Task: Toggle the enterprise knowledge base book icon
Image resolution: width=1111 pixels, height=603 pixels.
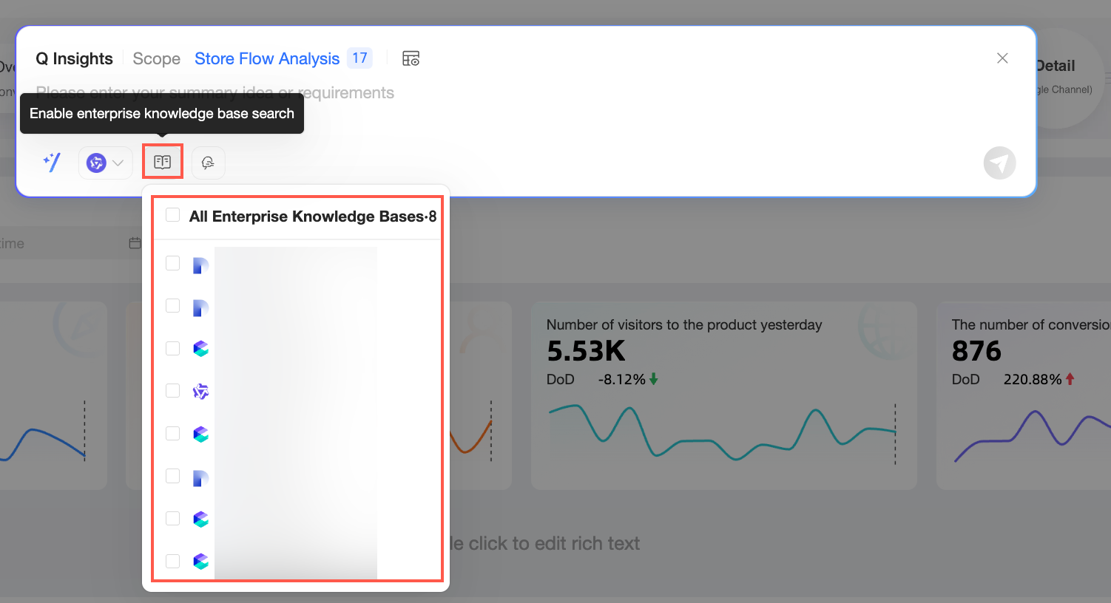Action: pos(163,162)
